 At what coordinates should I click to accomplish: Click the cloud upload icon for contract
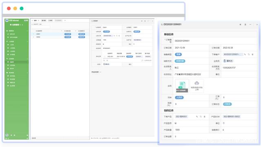point(197,83)
